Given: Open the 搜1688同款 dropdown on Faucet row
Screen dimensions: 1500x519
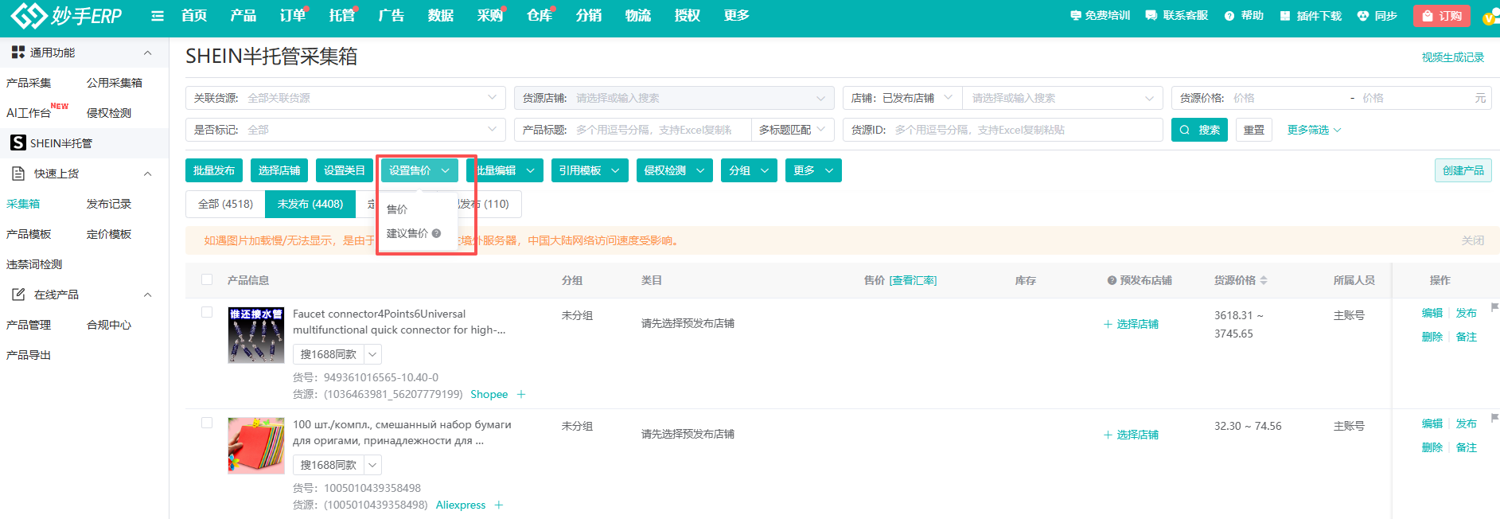Looking at the screenshot, I should 373,354.
